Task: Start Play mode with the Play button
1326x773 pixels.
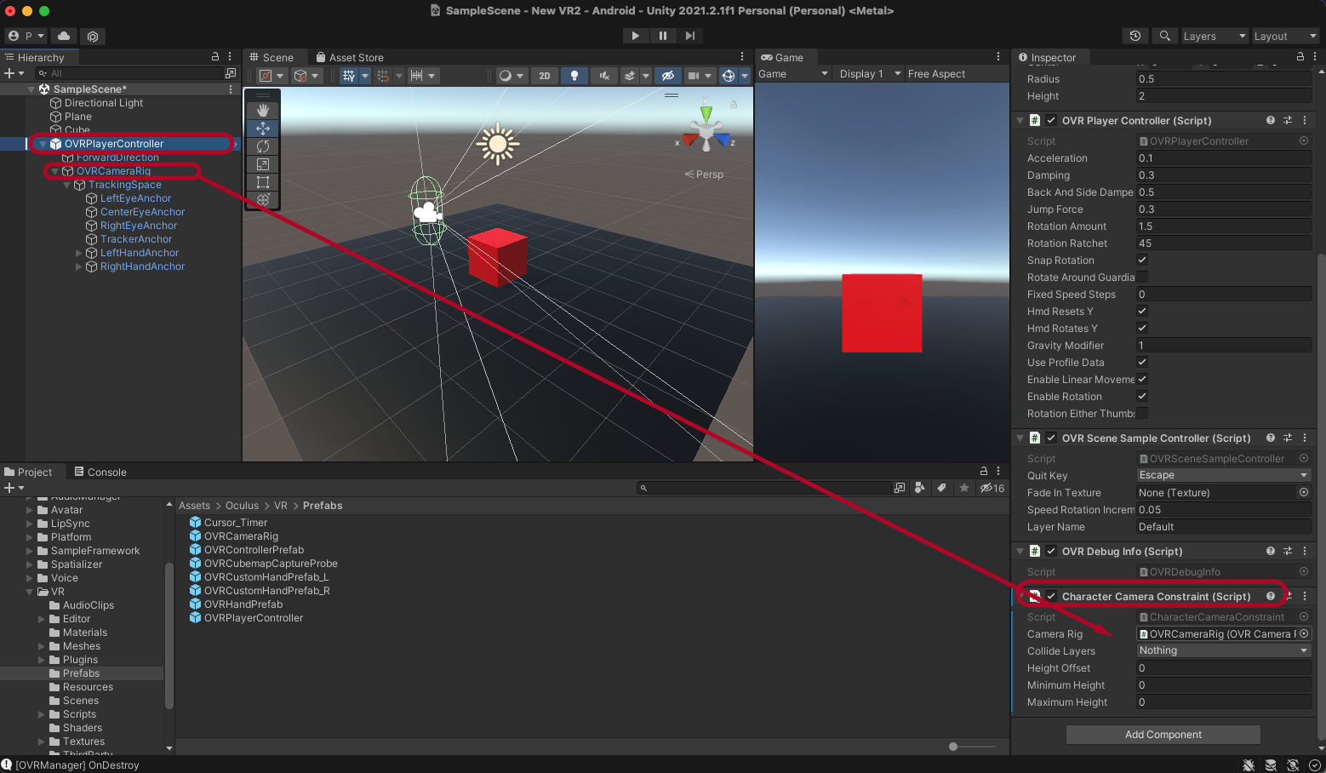Action: coord(635,36)
